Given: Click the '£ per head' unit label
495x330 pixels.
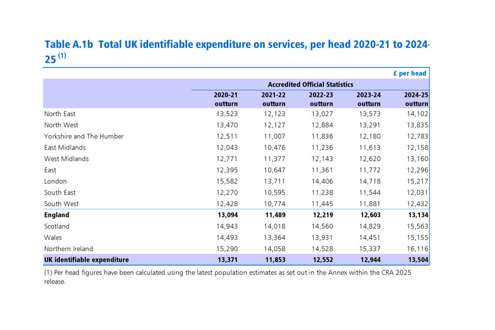Looking at the screenshot, I should pyautogui.click(x=409, y=73).
